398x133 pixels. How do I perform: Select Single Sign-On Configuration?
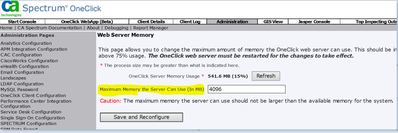[33, 118]
